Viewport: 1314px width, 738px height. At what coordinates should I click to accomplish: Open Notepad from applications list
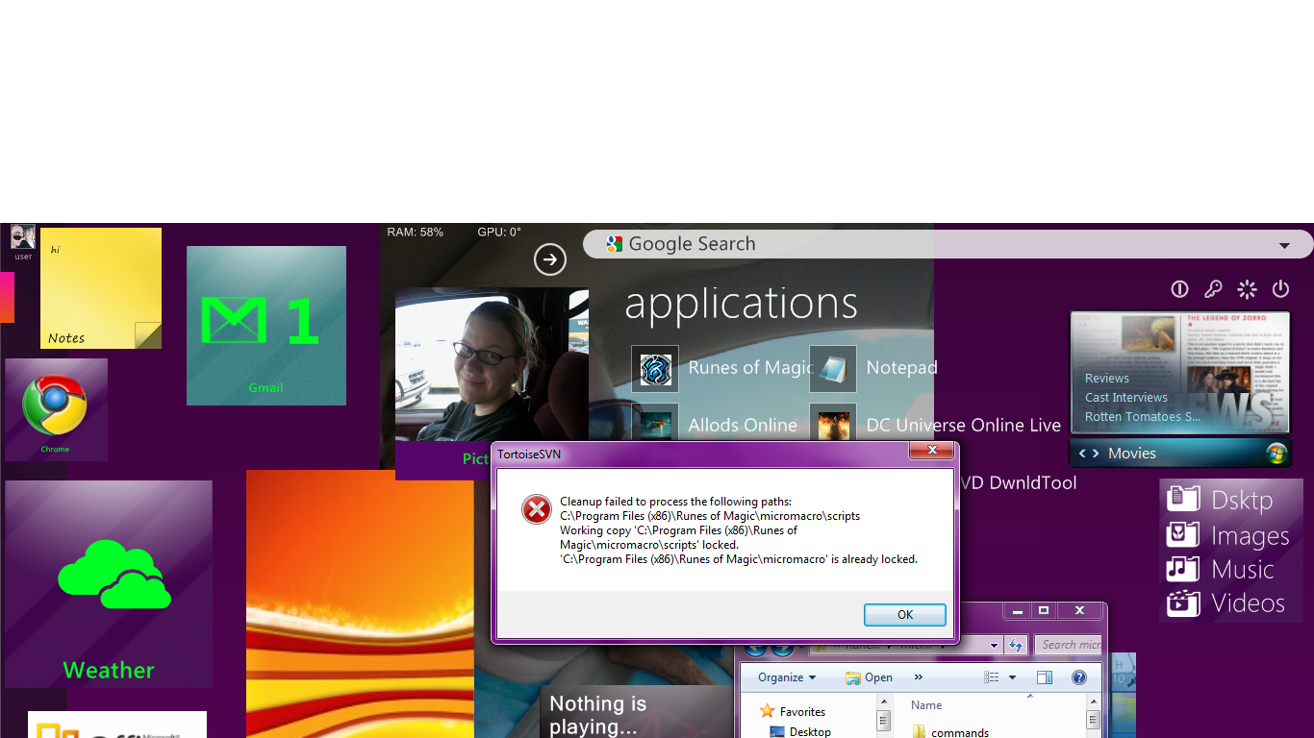tap(833, 368)
